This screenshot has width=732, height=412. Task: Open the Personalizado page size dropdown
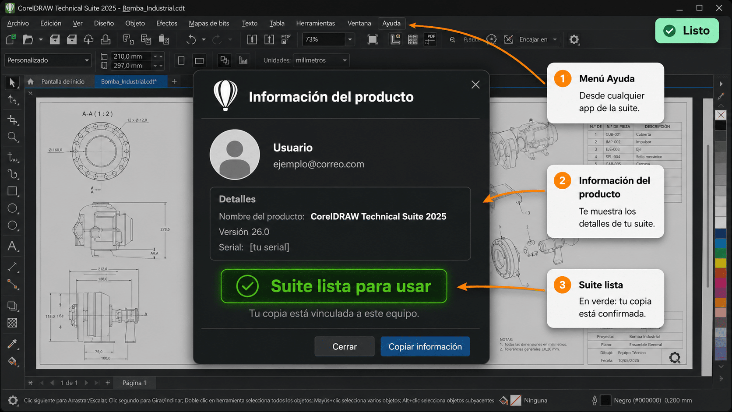[48, 60]
